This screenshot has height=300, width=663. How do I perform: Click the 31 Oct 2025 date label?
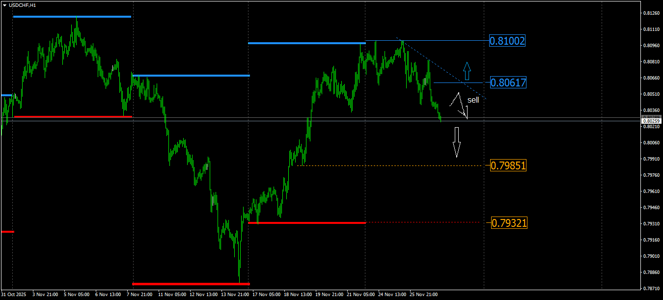click(x=14, y=295)
